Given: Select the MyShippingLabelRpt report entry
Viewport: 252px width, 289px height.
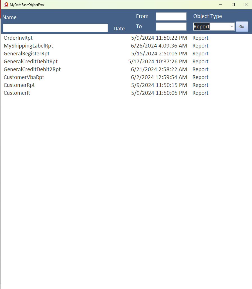Looking at the screenshot, I should pos(28,46).
